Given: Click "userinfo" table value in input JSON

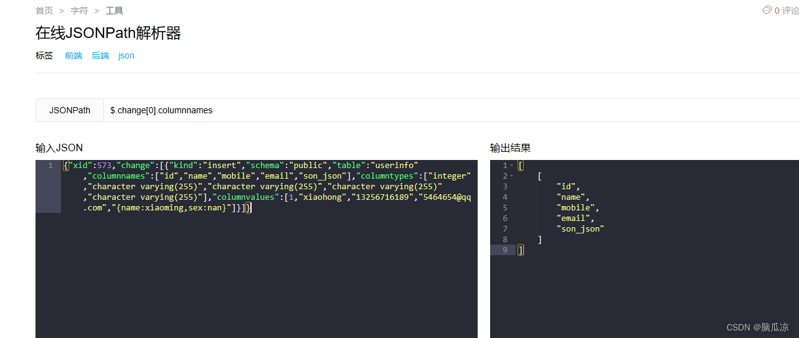Looking at the screenshot, I should point(394,166).
